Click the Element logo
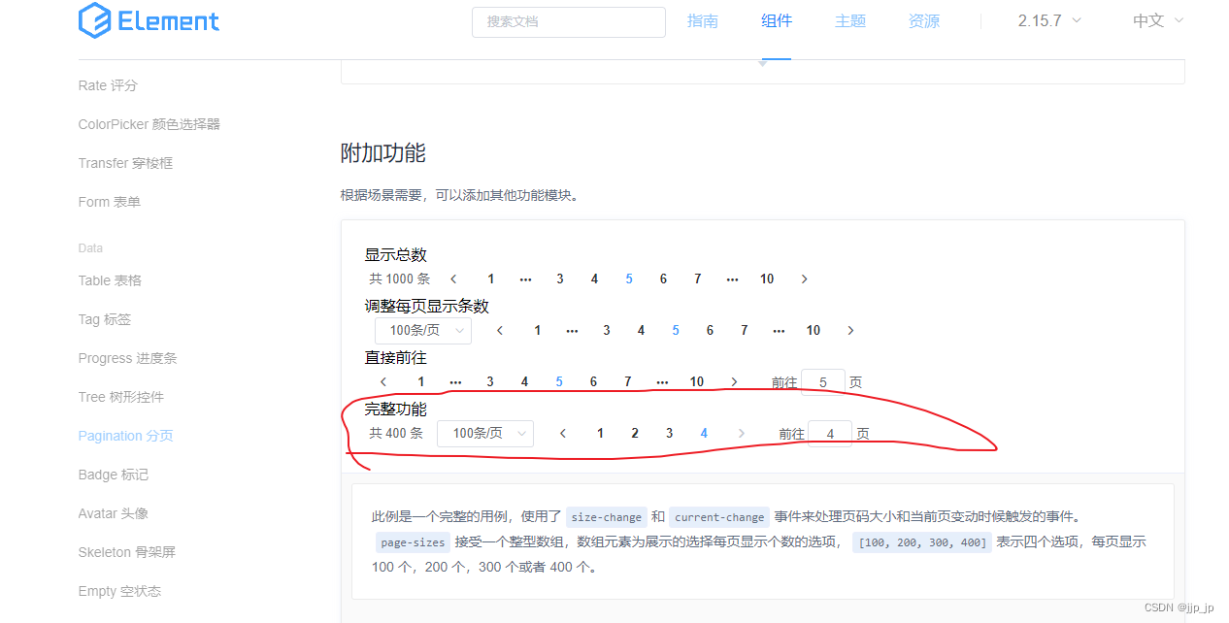This screenshot has height=623, width=1229. coord(148,20)
